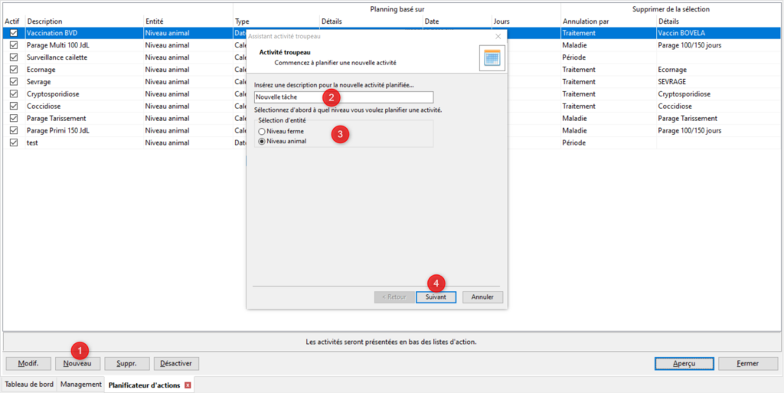This screenshot has height=393, width=784.
Task: Close the Assistant activité troupeau dialog
Action: [498, 36]
